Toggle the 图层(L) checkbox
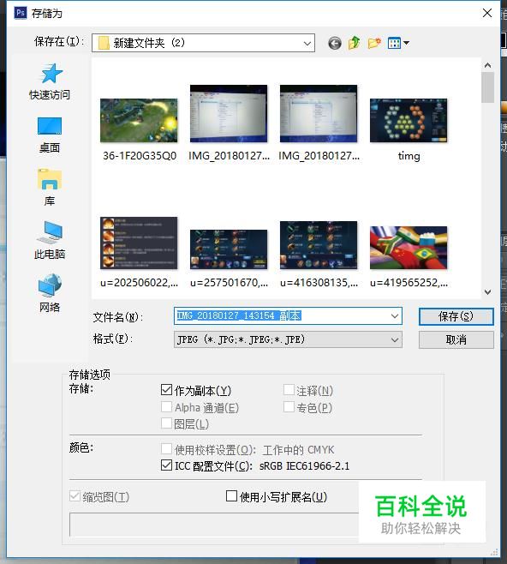The width and height of the screenshot is (507, 564). tap(166, 423)
